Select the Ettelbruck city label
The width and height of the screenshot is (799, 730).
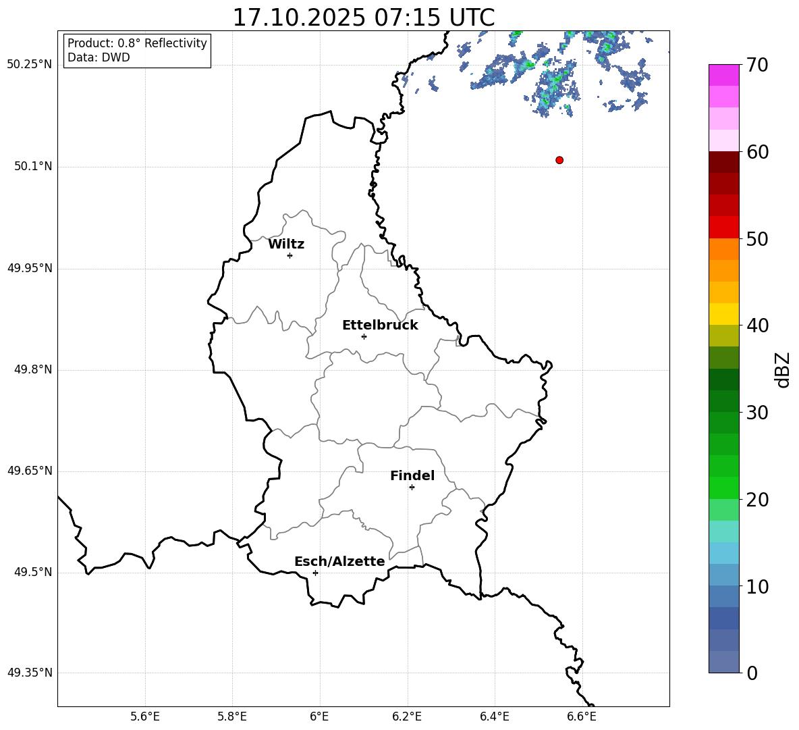(x=380, y=325)
